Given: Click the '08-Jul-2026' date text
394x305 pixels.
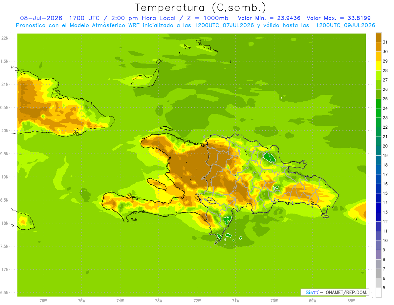Looking at the screenshot, I should (41, 18).
